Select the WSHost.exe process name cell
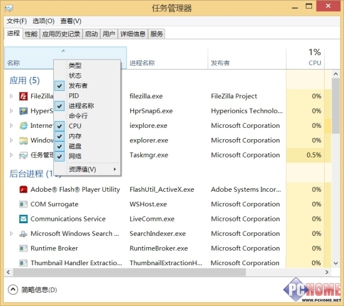Screen dimensions: 344x306 click(148, 204)
